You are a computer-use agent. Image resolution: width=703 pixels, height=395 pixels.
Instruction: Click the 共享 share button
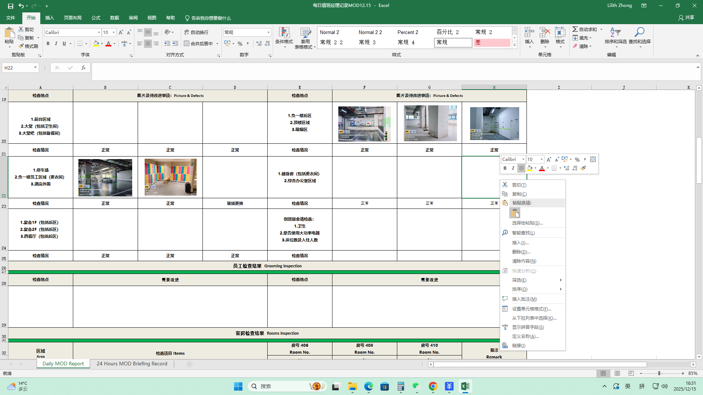(686, 18)
